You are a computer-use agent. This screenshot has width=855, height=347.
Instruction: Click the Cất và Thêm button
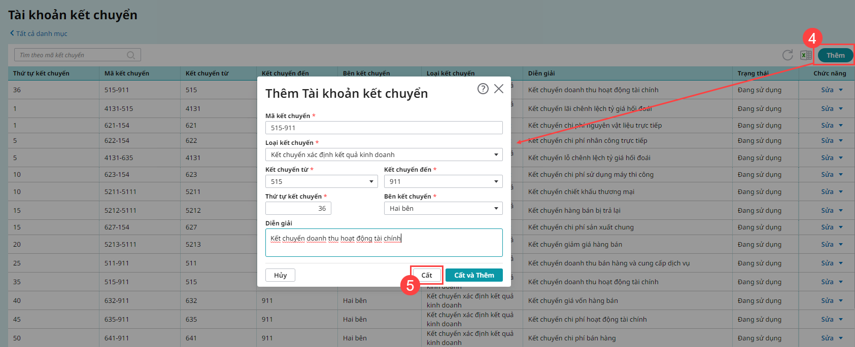pyautogui.click(x=474, y=275)
